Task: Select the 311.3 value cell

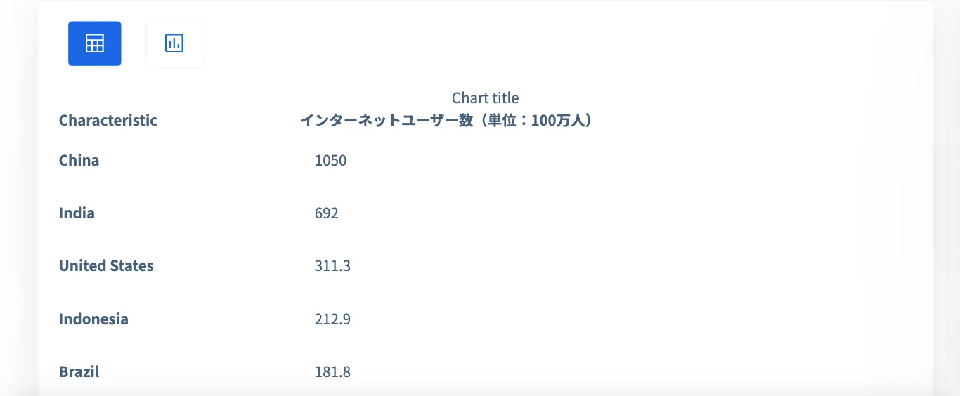Action: click(332, 265)
